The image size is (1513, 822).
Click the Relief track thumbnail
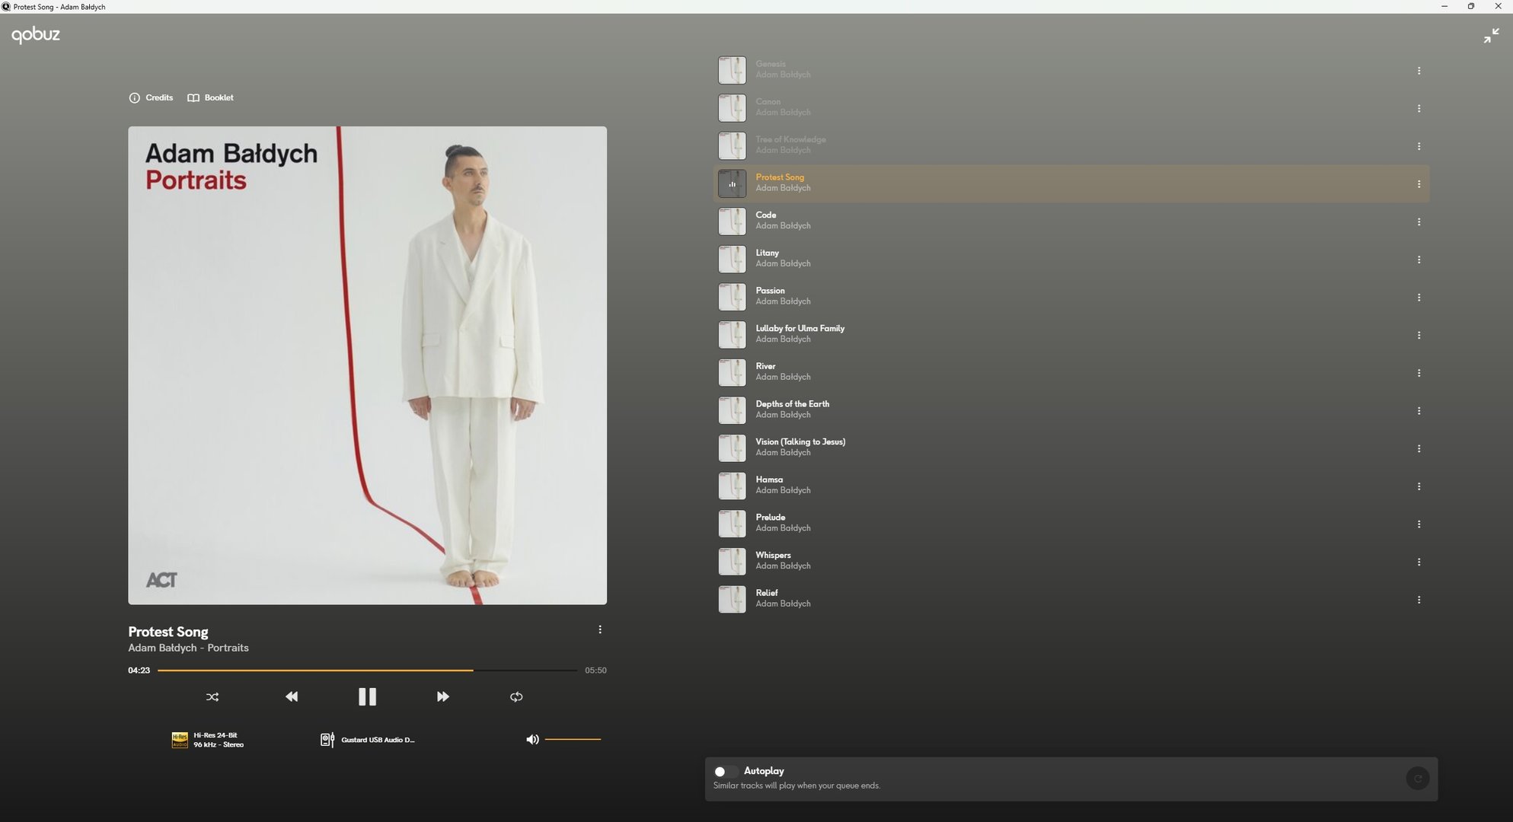732,599
